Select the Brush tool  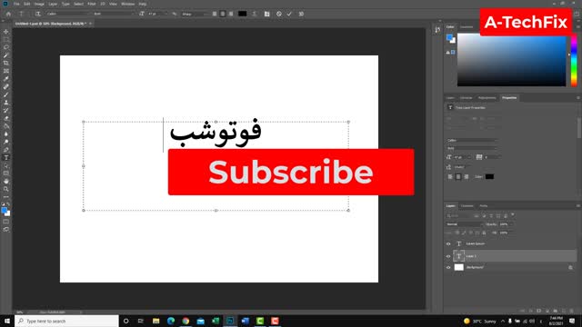tap(6, 94)
